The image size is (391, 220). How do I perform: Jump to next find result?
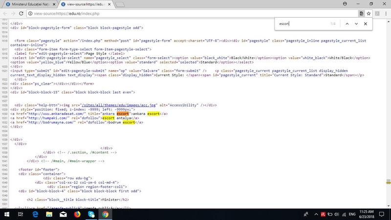(356, 23)
